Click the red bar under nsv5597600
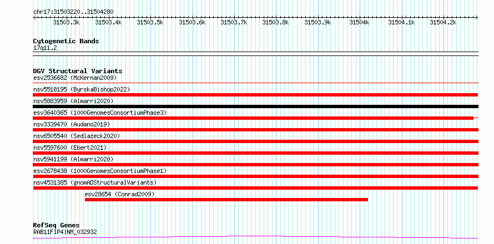The width and height of the screenshot is (494, 244). coord(255,153)
